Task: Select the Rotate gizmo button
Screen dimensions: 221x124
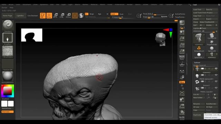Action: point(68,15)
